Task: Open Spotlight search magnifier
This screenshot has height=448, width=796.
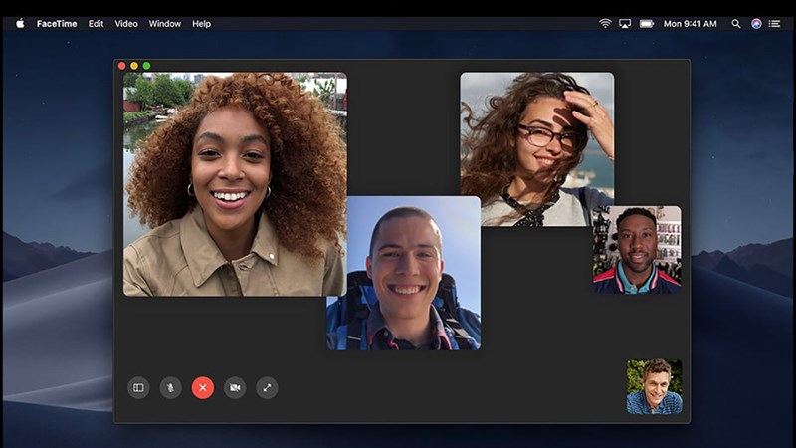Action: (x=736, y=23)
